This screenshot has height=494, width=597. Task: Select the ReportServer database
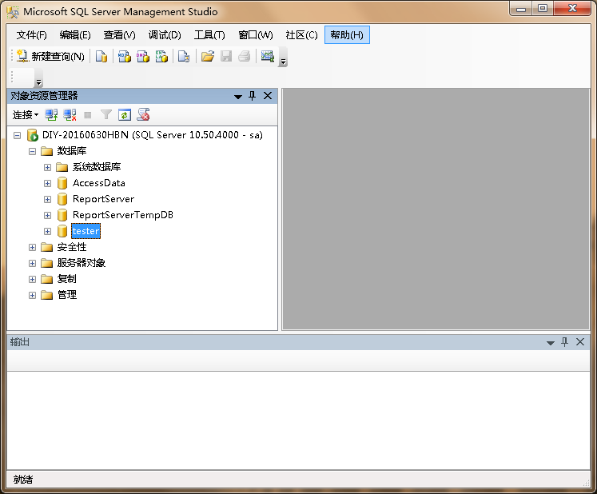(103, 199)
